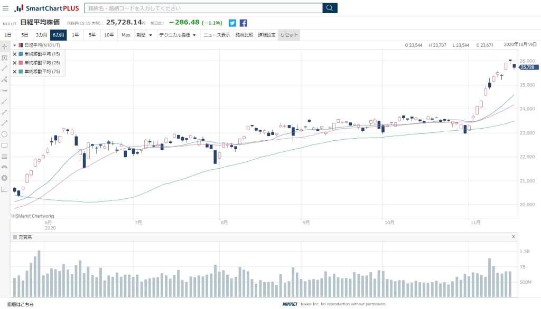The image size is (541, 309).
Task: Share chart on Twitter
Action: coord(232,23)
